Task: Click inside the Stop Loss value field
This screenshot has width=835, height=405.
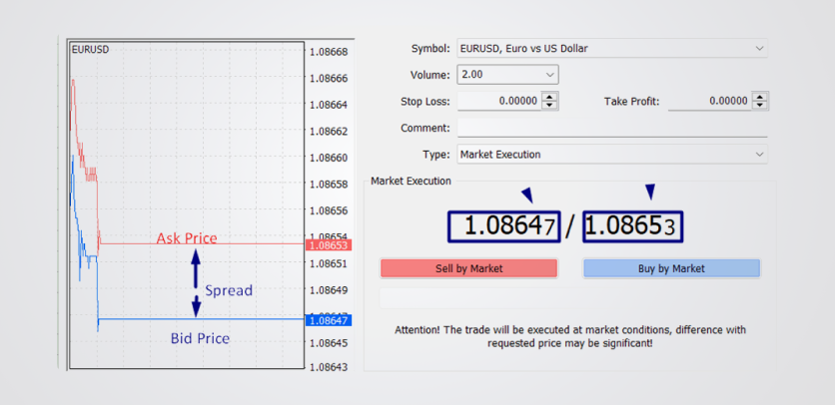Action: [x=498, y=102]
